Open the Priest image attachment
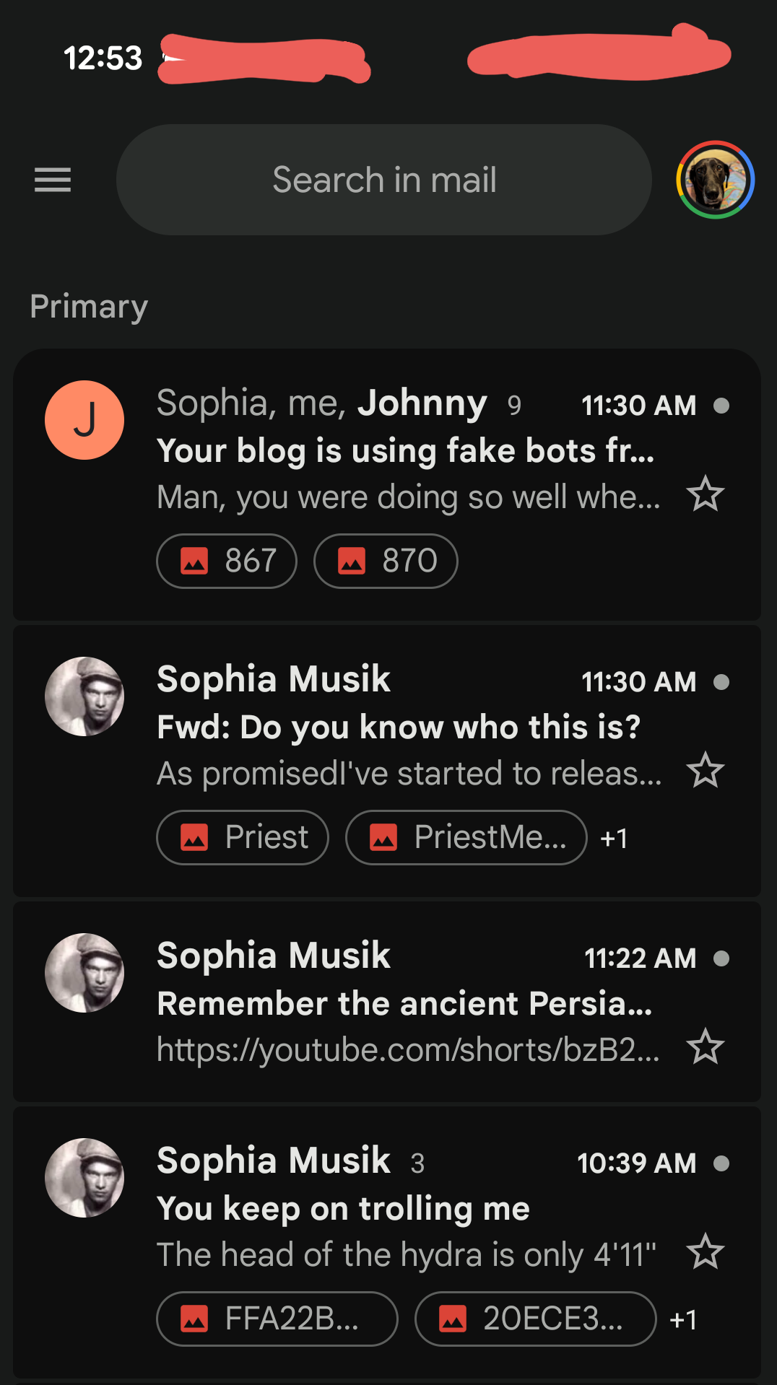The image size is (777, 1385). [243, 837]
